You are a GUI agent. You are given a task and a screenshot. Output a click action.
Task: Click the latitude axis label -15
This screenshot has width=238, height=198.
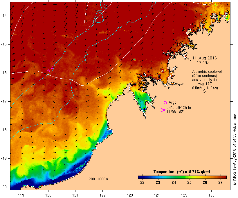pos(4,44)
